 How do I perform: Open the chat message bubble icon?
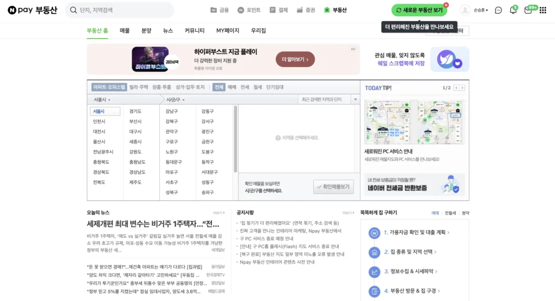[499, 10]
